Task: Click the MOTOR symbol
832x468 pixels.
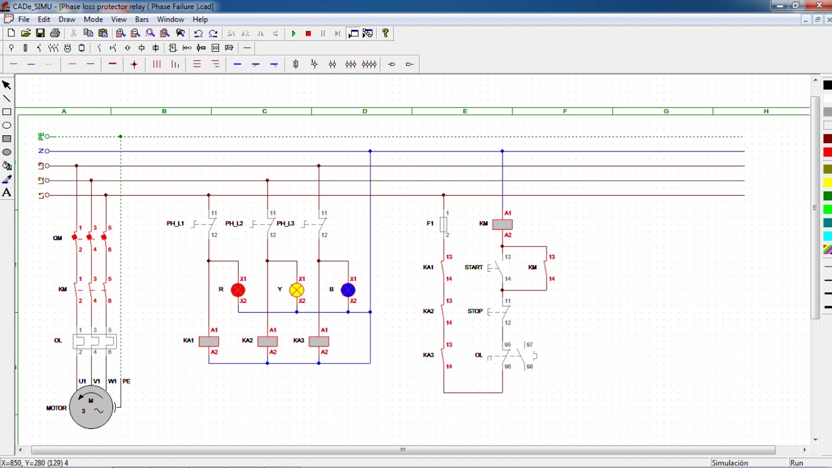Action: tap(91, 408)
